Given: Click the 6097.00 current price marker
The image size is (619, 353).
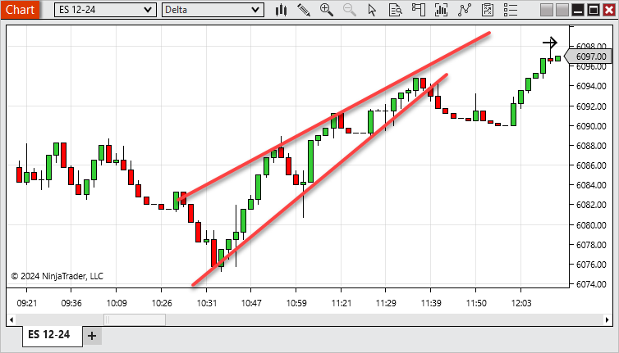Looking at the screenshot, I should tap(590, 57).
